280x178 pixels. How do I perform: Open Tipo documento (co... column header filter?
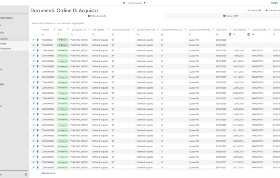point(134,30)
